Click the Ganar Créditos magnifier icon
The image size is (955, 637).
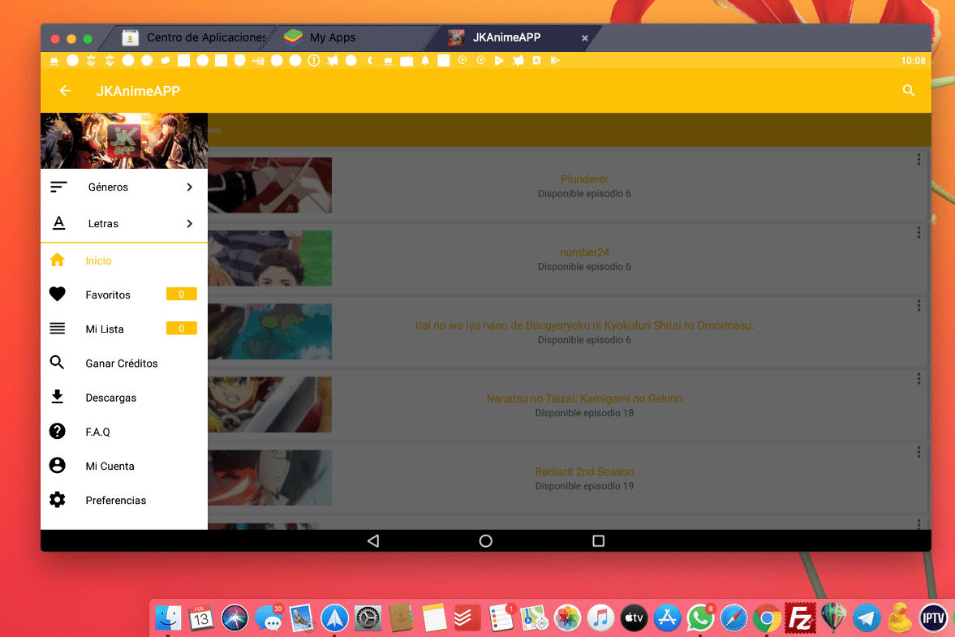pos(57,363)
